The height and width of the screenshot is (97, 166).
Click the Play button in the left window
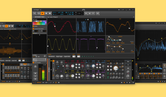[7, 26]
